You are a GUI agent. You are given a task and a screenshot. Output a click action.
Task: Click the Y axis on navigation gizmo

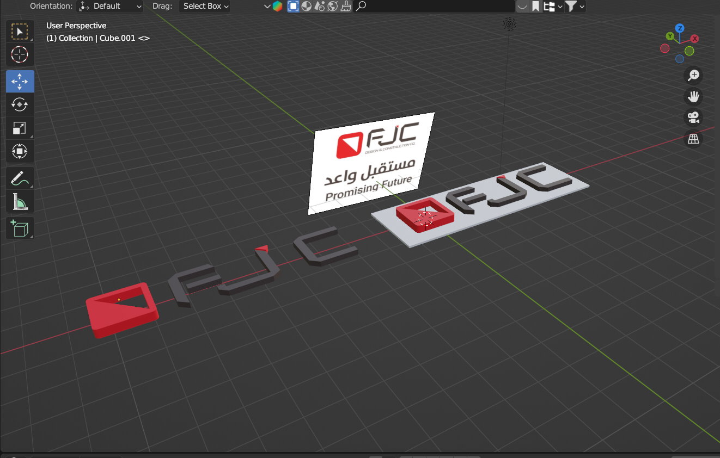[x=670, y=36]
